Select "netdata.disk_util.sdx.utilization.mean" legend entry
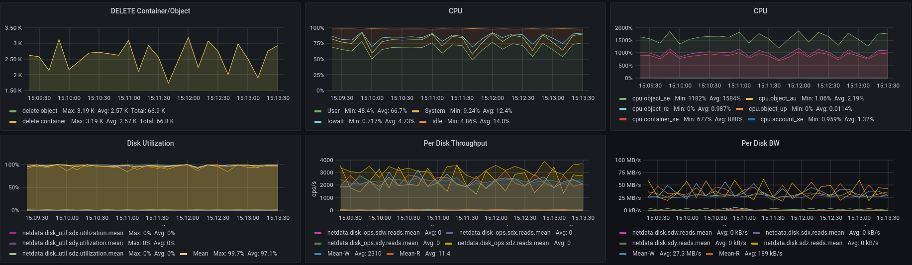 (x=73, y=233)
